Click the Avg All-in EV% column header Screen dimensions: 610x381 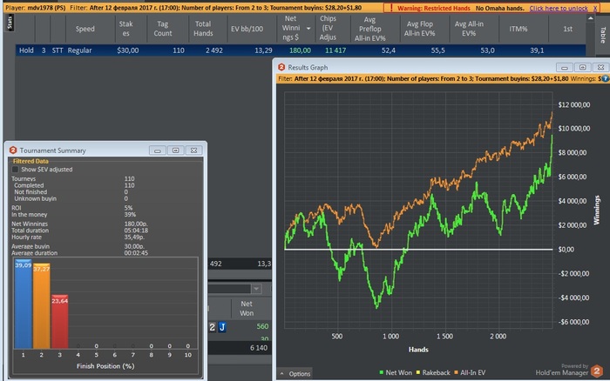(x=469, y=29)
